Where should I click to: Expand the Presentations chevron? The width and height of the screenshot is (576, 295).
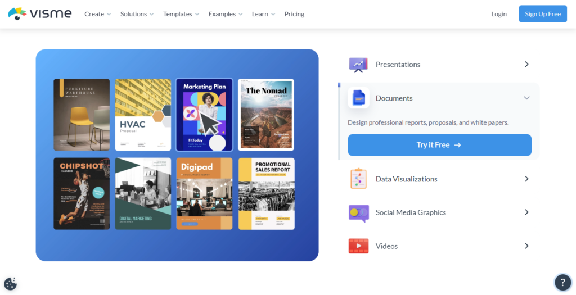pos(526,64)
